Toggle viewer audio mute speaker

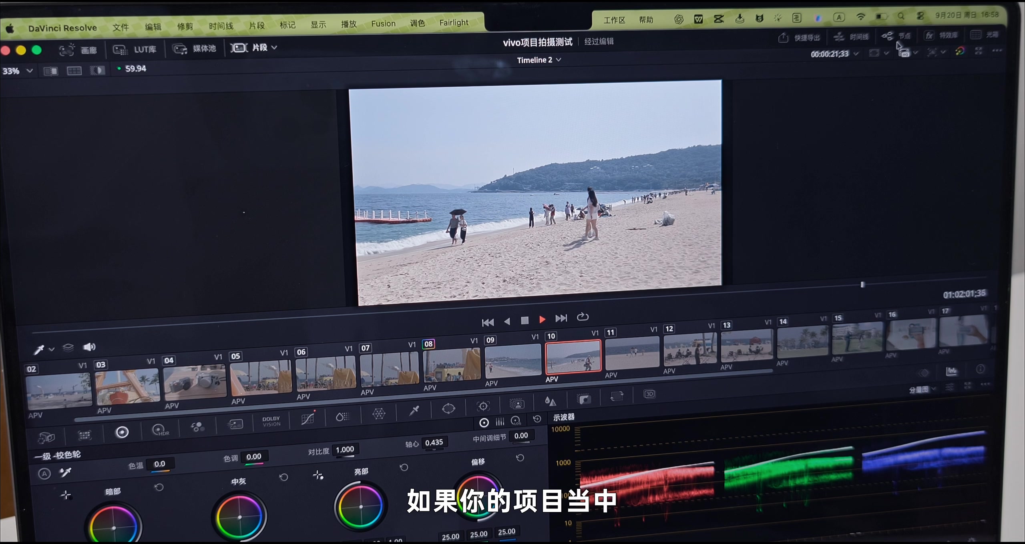click(x=89, y=347)
